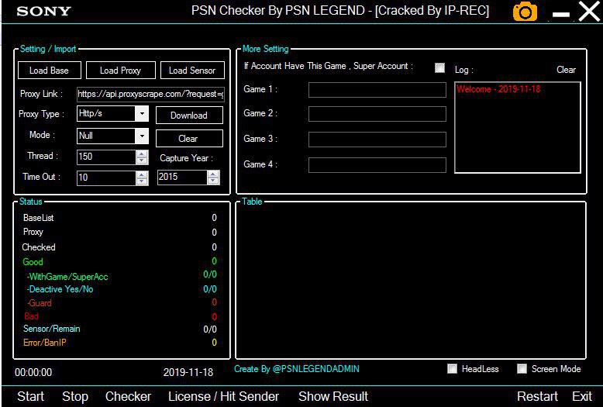The width and height of the screenshot is (603, 407).
Task: Click Exit in the bottom bar
Action: [x=582, y=396]
